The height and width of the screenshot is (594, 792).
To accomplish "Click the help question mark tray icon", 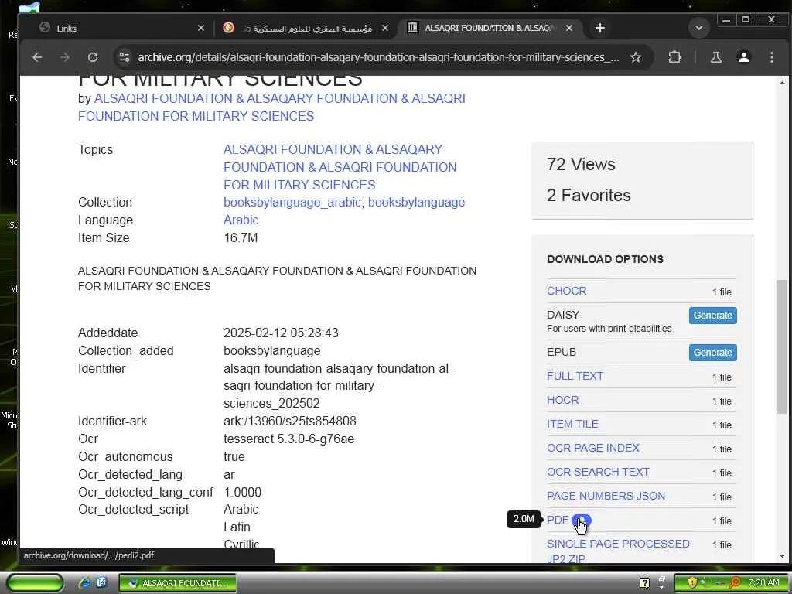I will click(644, 583).
